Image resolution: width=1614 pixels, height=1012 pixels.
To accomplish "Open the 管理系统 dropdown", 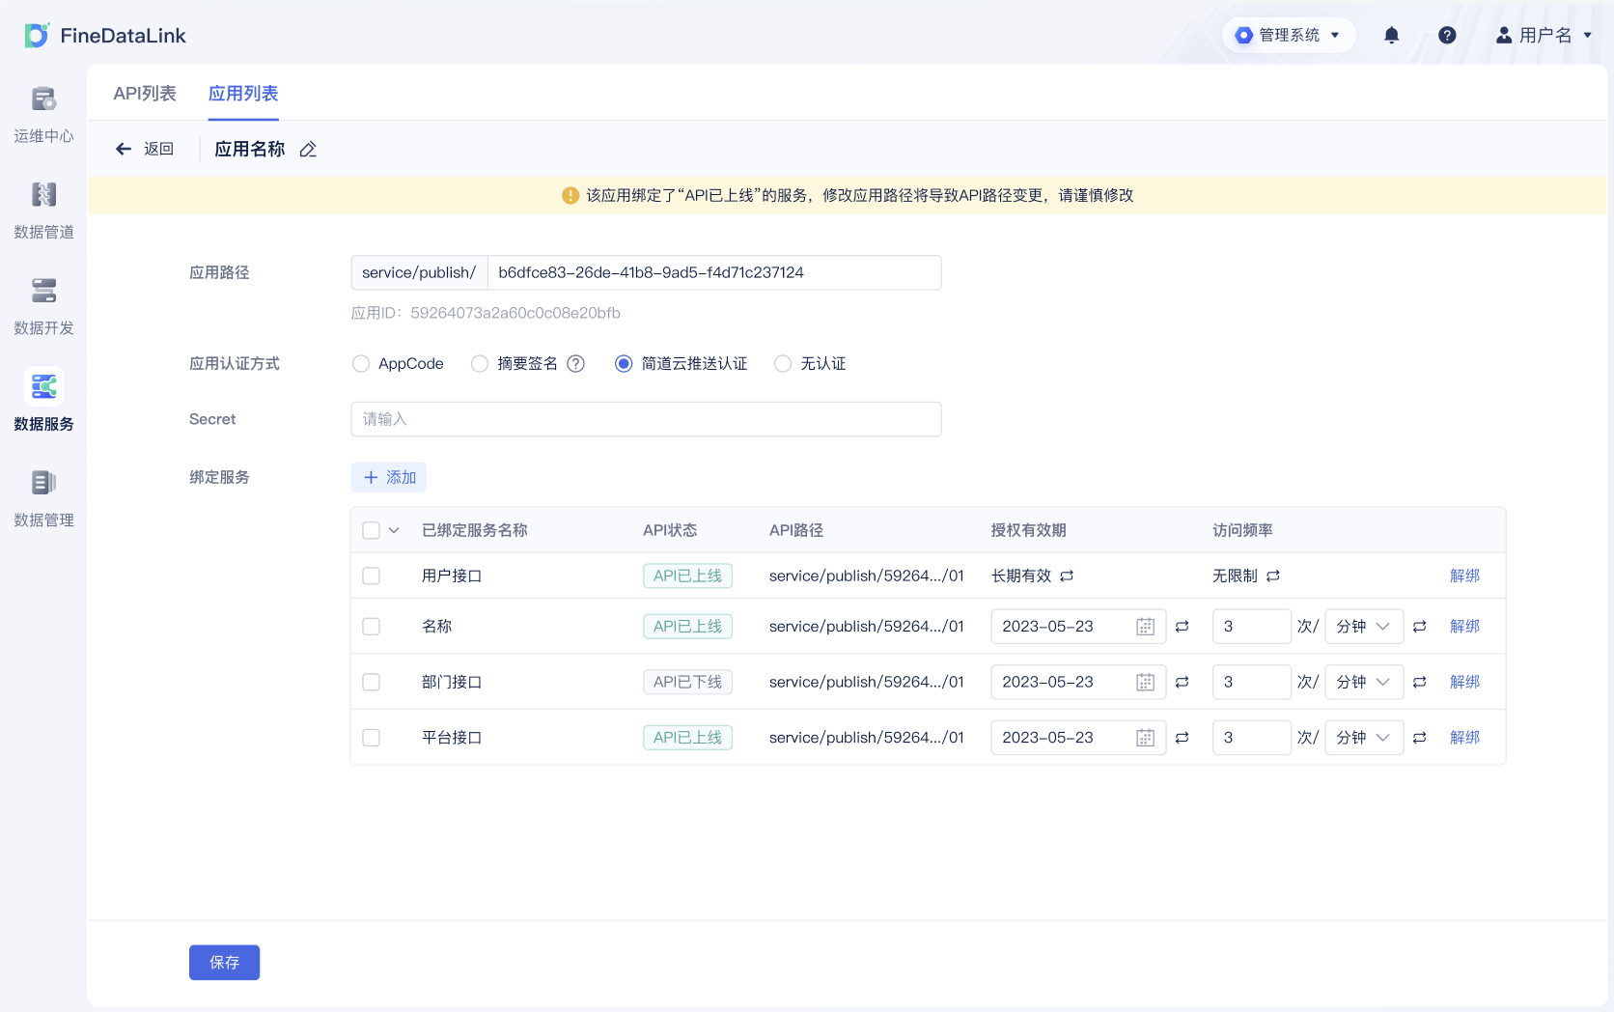I will (1289, 36).
